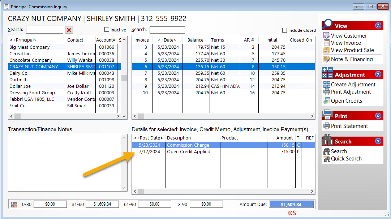Screen dimensions: 391x219
Task: Select Fabbri USA 1905, LLC row
Action: 65,99
